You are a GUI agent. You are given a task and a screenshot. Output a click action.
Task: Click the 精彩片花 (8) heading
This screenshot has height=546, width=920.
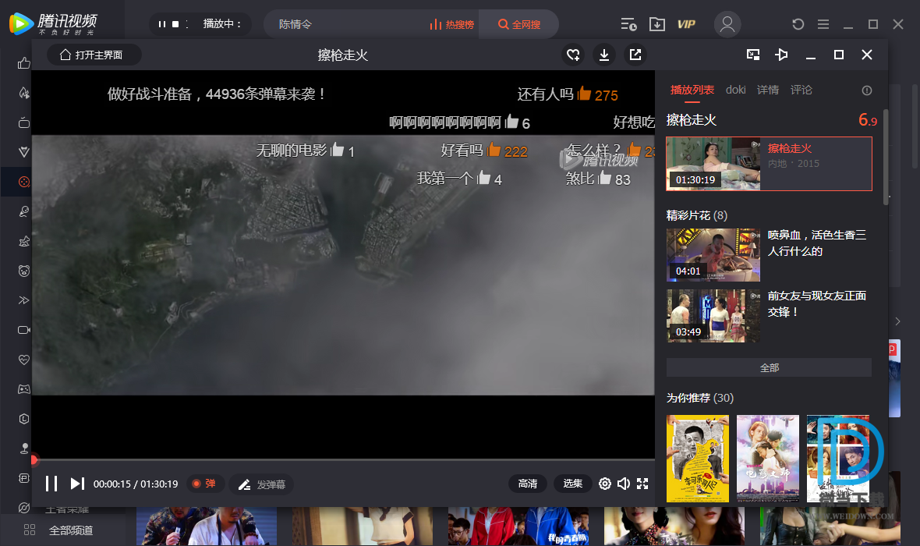click(x=697, y=215)
